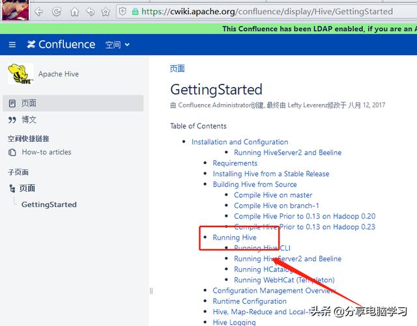
Task: Bookmark this page with the star icon
Action: point(106,12)
